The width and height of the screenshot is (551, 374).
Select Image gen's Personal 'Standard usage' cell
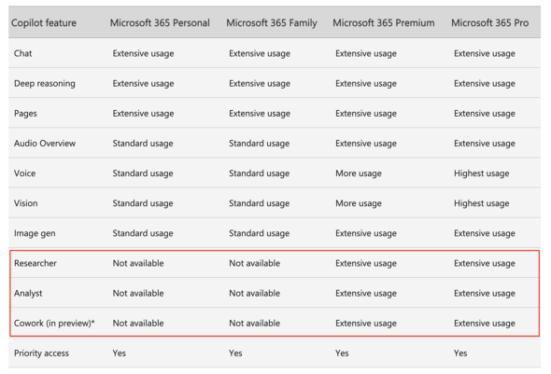tap(143, 233)
